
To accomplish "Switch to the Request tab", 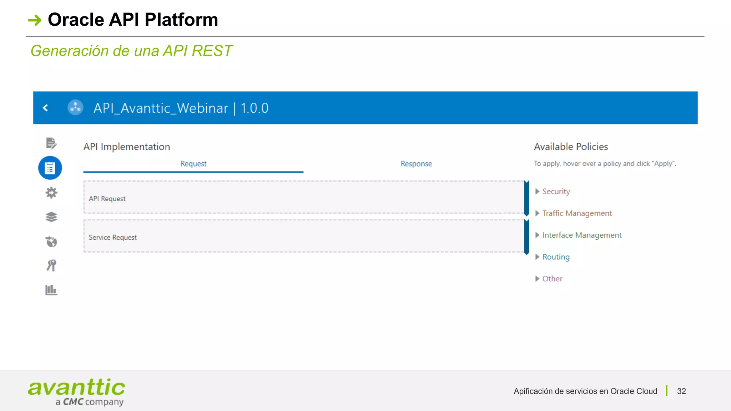I will click(193, 164).
